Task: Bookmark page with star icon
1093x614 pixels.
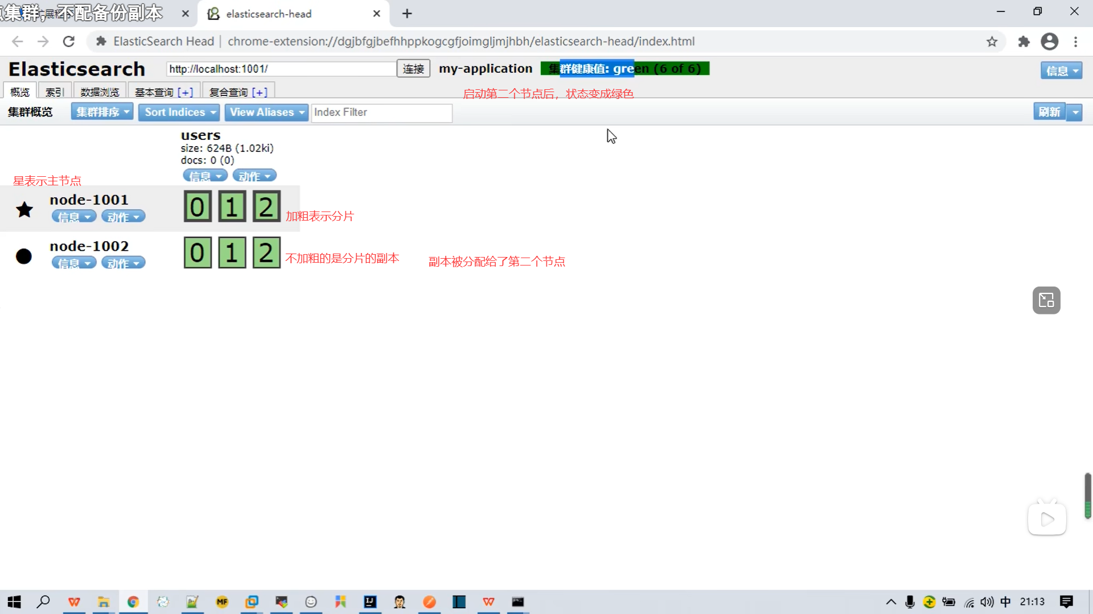Action: [992, 42]
